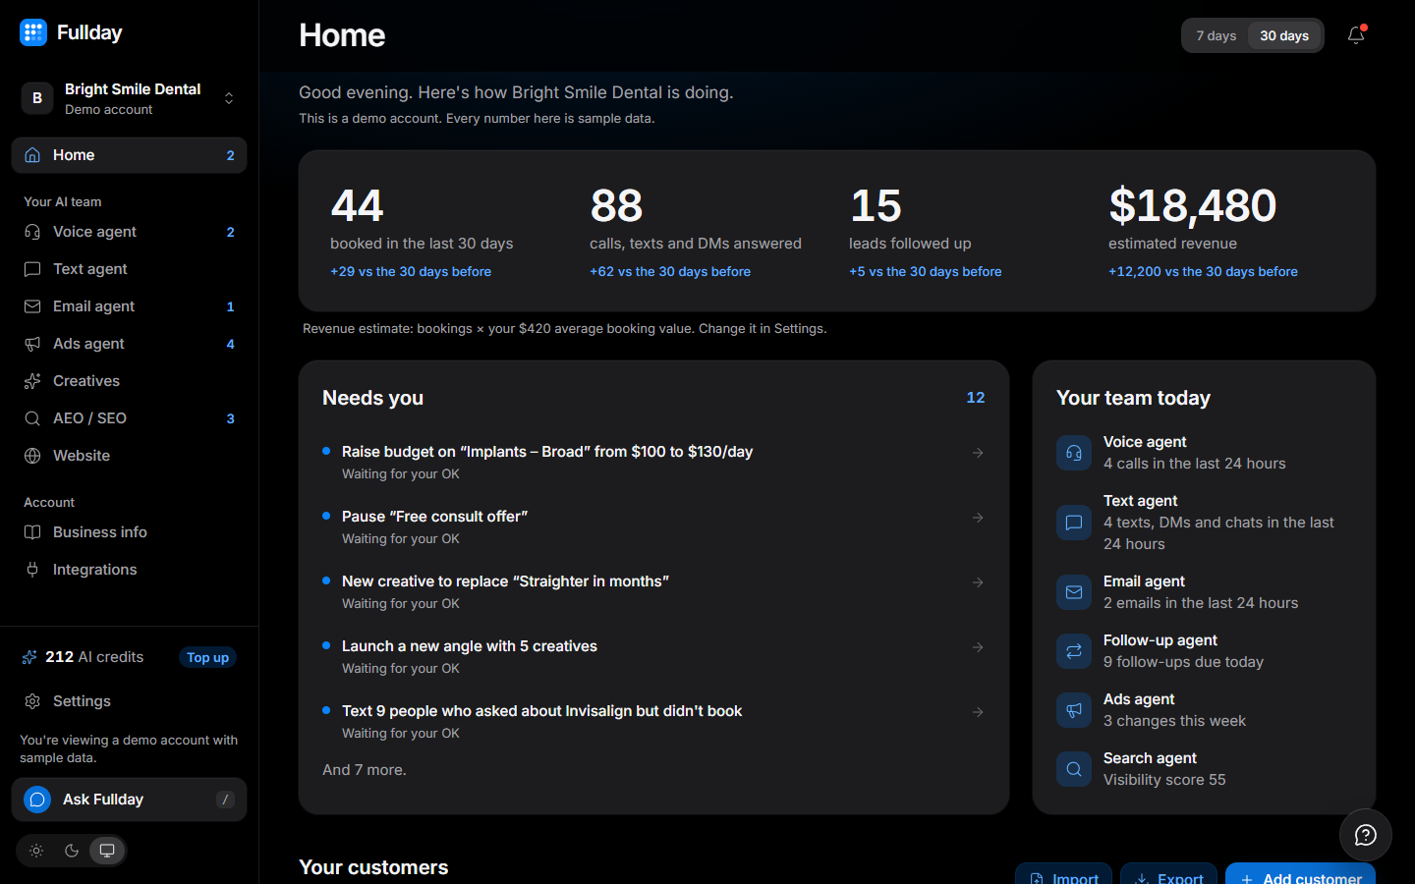Switch range to 7 days

pos(1217,35)
